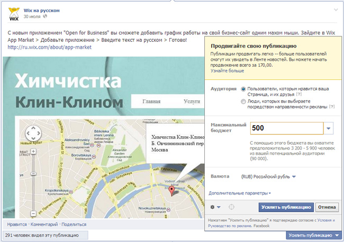Viewport: 344px width, 242px height.
Task: Click the maximum budget field showing 500
Action: [287, 128]
